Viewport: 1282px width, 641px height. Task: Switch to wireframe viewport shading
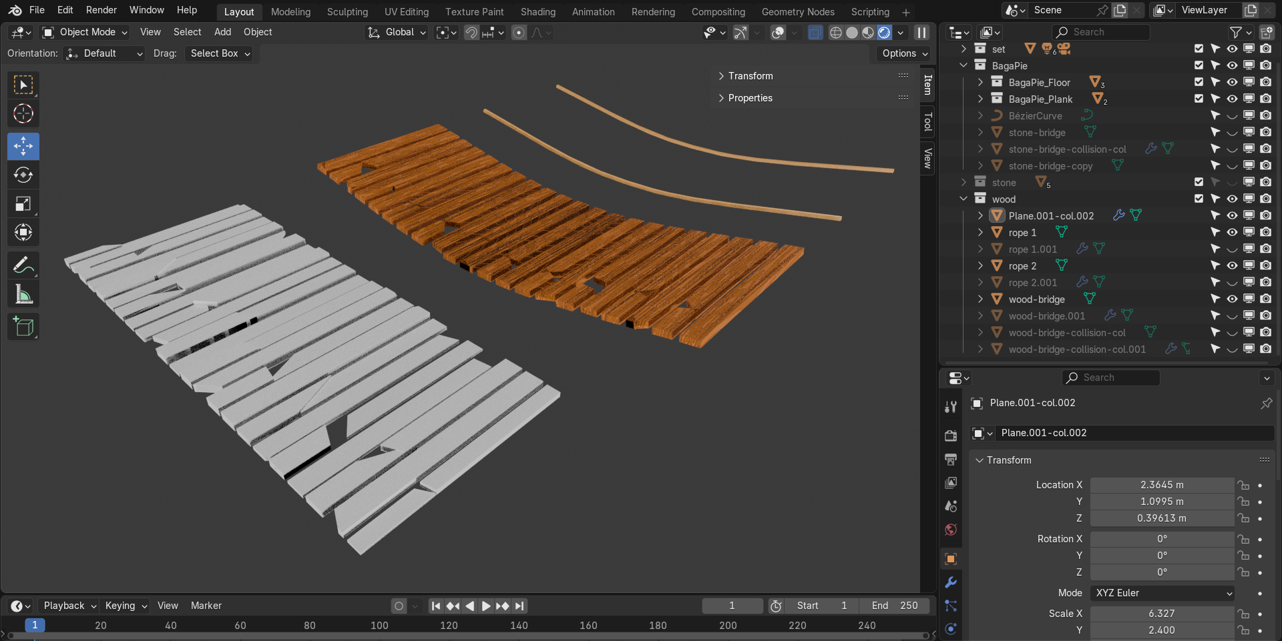[835, 33]
